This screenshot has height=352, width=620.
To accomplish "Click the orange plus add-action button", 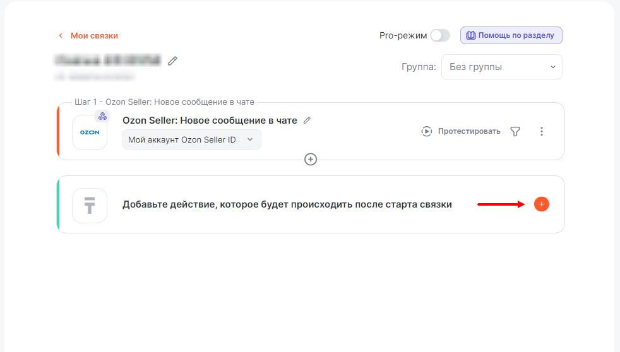I will (541, 204).
